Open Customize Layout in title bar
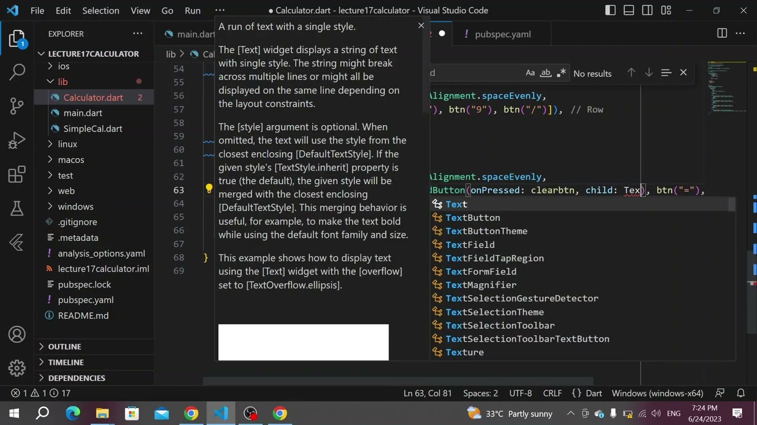757x425 pixels. (x=667, y=11)
